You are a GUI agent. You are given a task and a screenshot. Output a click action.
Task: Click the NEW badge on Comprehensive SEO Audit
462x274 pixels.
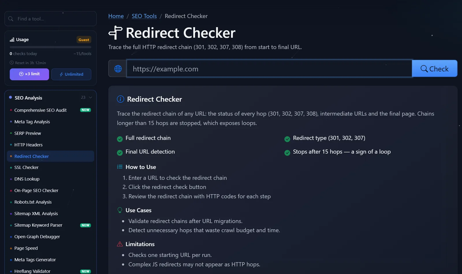85,110
